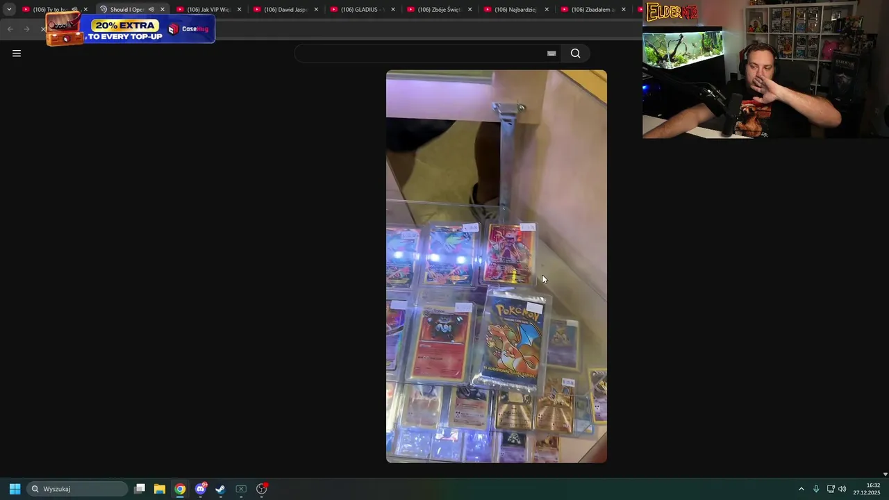Click the browser back arrow
Screen dimensions: 889x500
coord(10,28)
